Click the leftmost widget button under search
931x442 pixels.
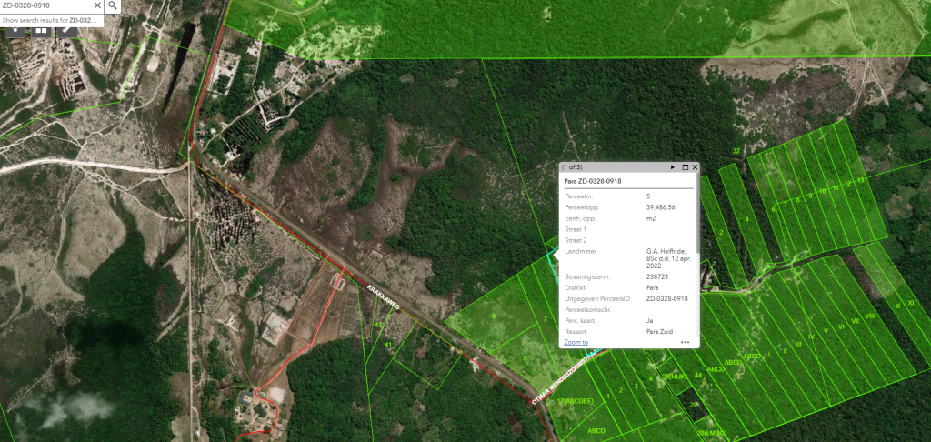click(15, 30)
